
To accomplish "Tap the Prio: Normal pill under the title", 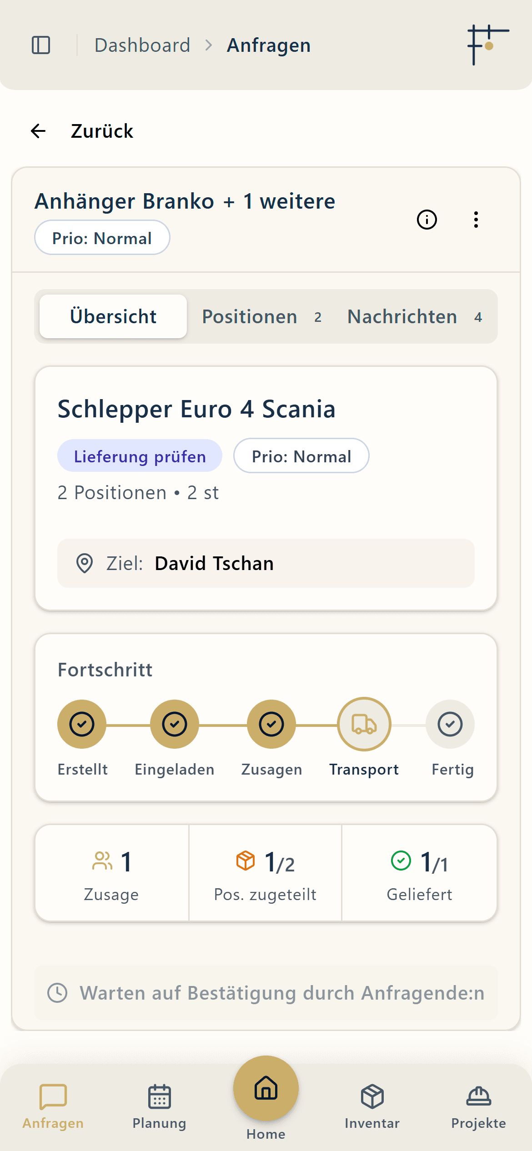I will (x=102, y=237).
